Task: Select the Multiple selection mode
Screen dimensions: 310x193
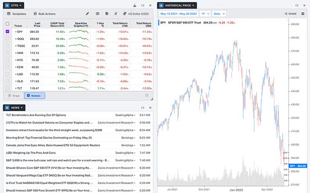Action: pyautogui.click(x=34, y=96)
